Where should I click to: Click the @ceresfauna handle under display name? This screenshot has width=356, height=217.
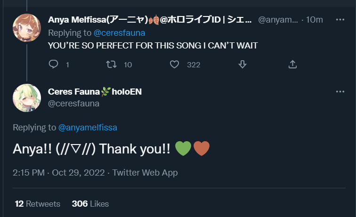[x=73, y=104]
